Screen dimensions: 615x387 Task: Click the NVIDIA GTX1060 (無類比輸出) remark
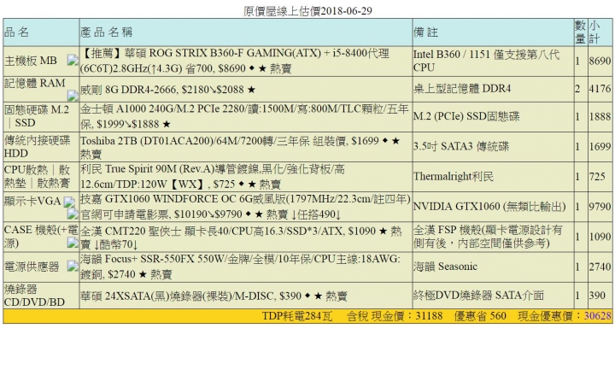(489, 206)
